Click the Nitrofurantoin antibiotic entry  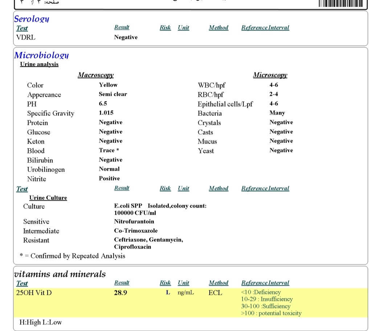pyautogui.click(x=134, y=222)
